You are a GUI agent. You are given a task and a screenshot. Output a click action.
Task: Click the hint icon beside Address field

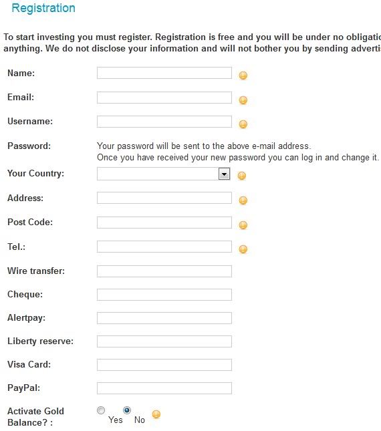pyautogui.click(x=243, y=200)
